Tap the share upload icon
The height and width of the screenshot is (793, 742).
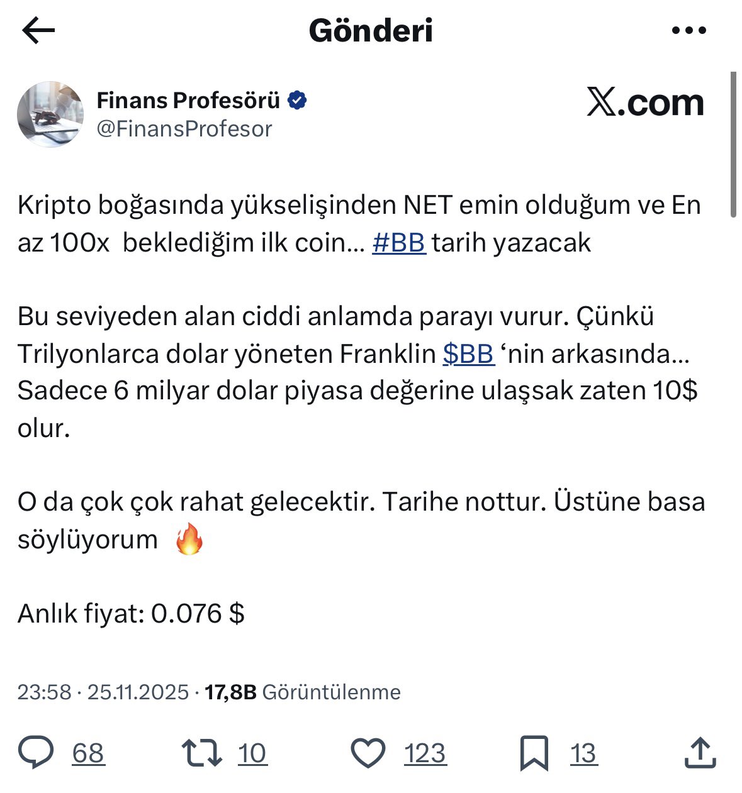pyautogui.click(x=700, y=753)
